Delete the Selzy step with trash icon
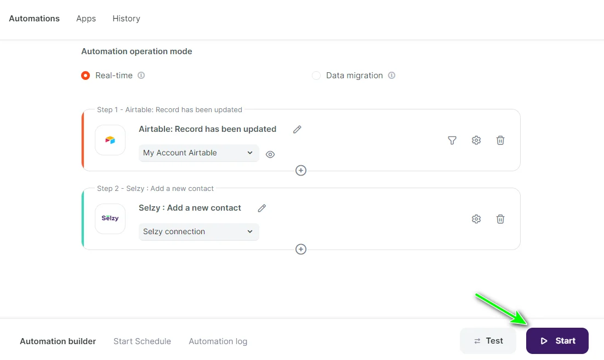Screen dimensions: 604x360 coord(500,219)
